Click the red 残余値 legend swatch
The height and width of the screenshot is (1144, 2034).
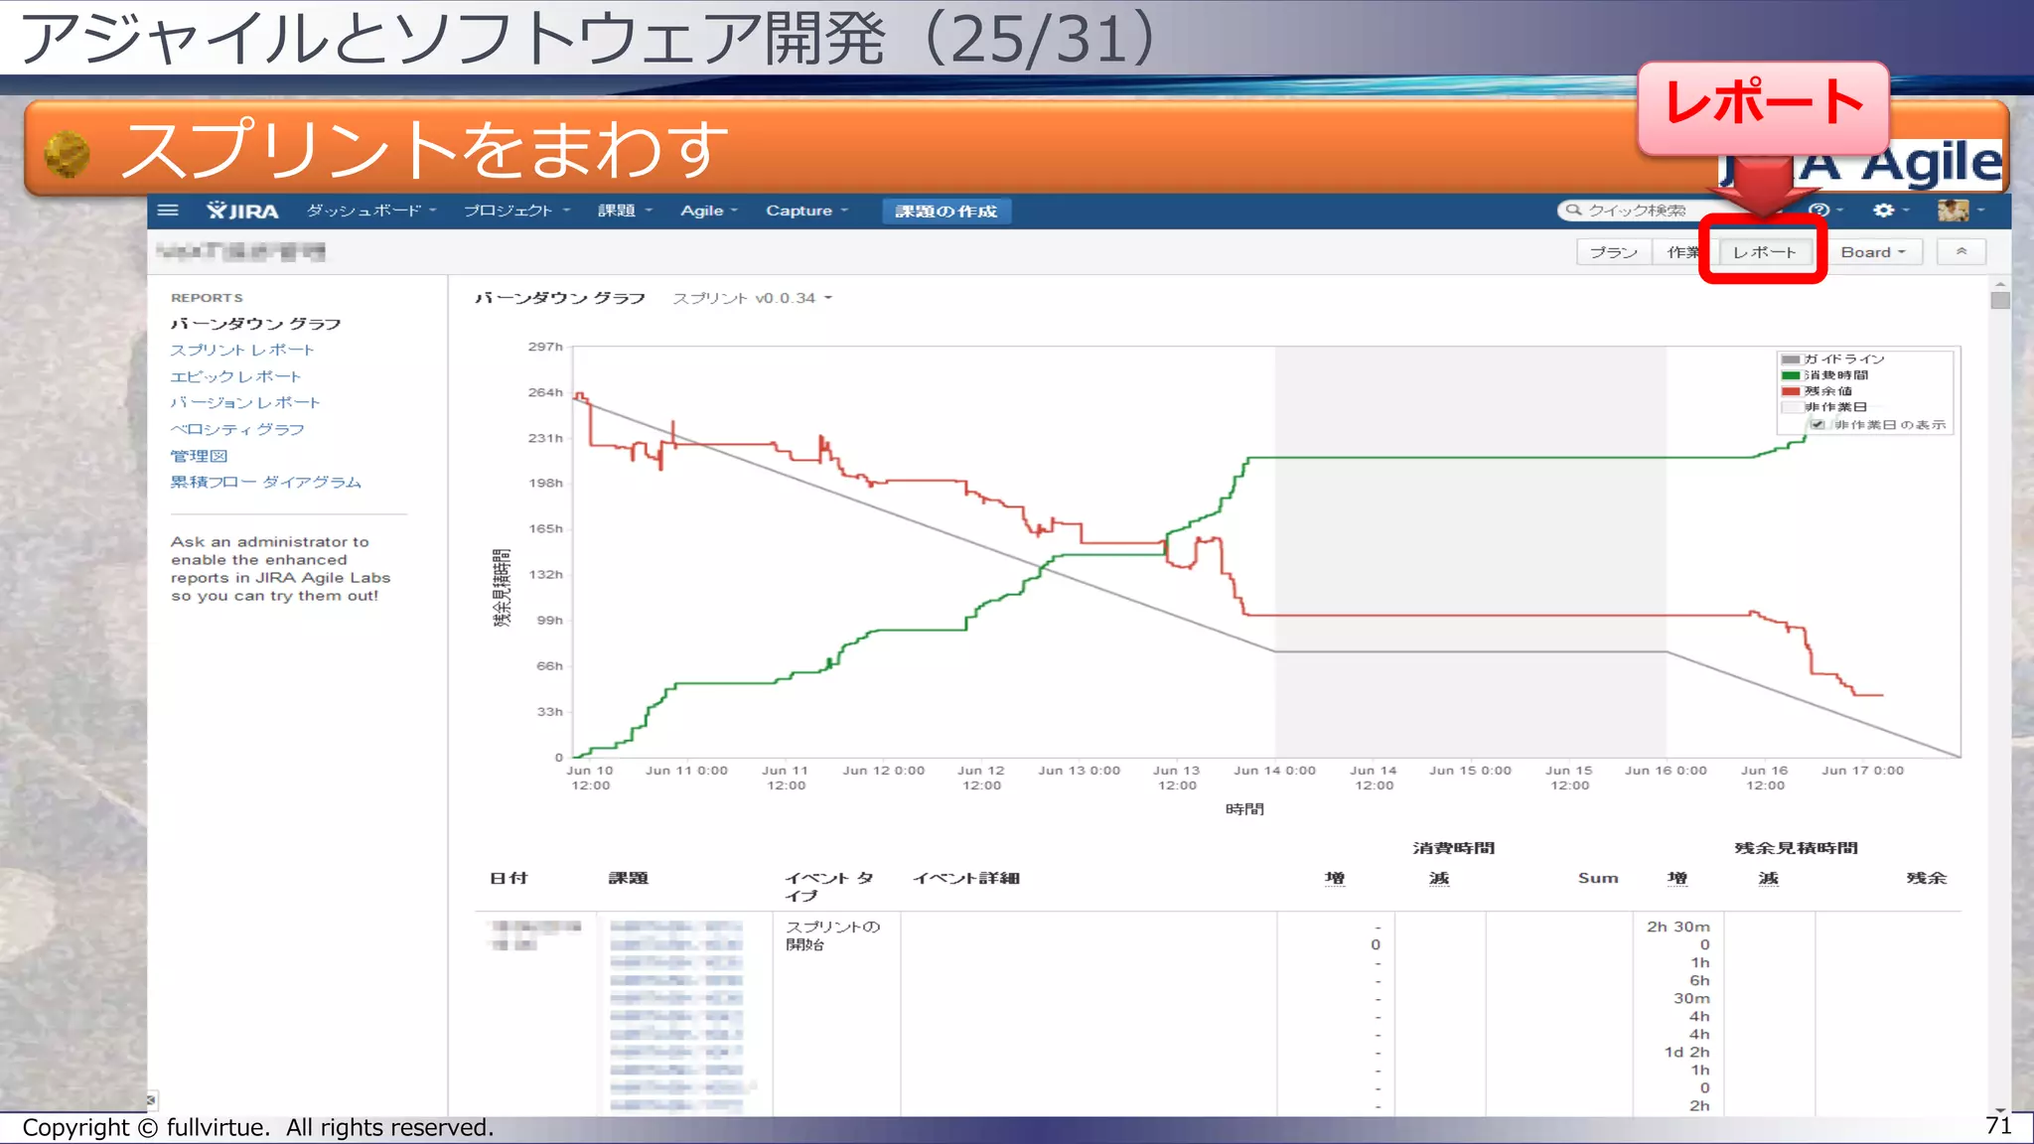(1791, 391)
